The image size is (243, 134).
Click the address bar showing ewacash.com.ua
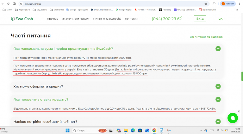click(x=113, y=4)
